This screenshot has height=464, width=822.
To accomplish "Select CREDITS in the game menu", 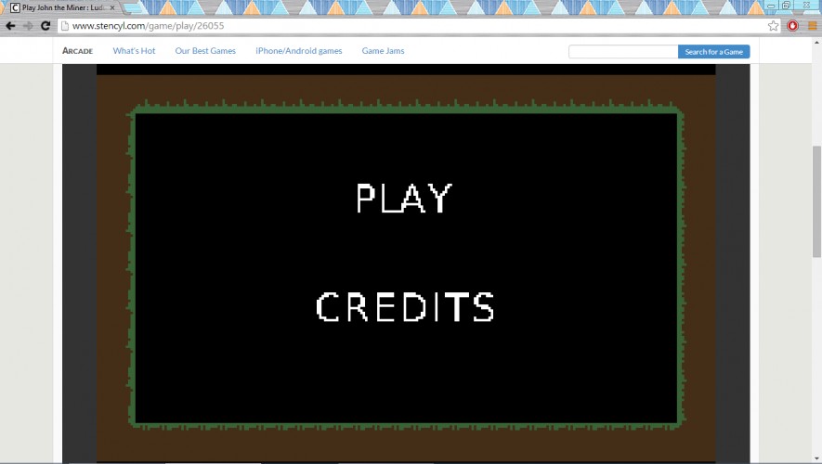I will [405, 306].
